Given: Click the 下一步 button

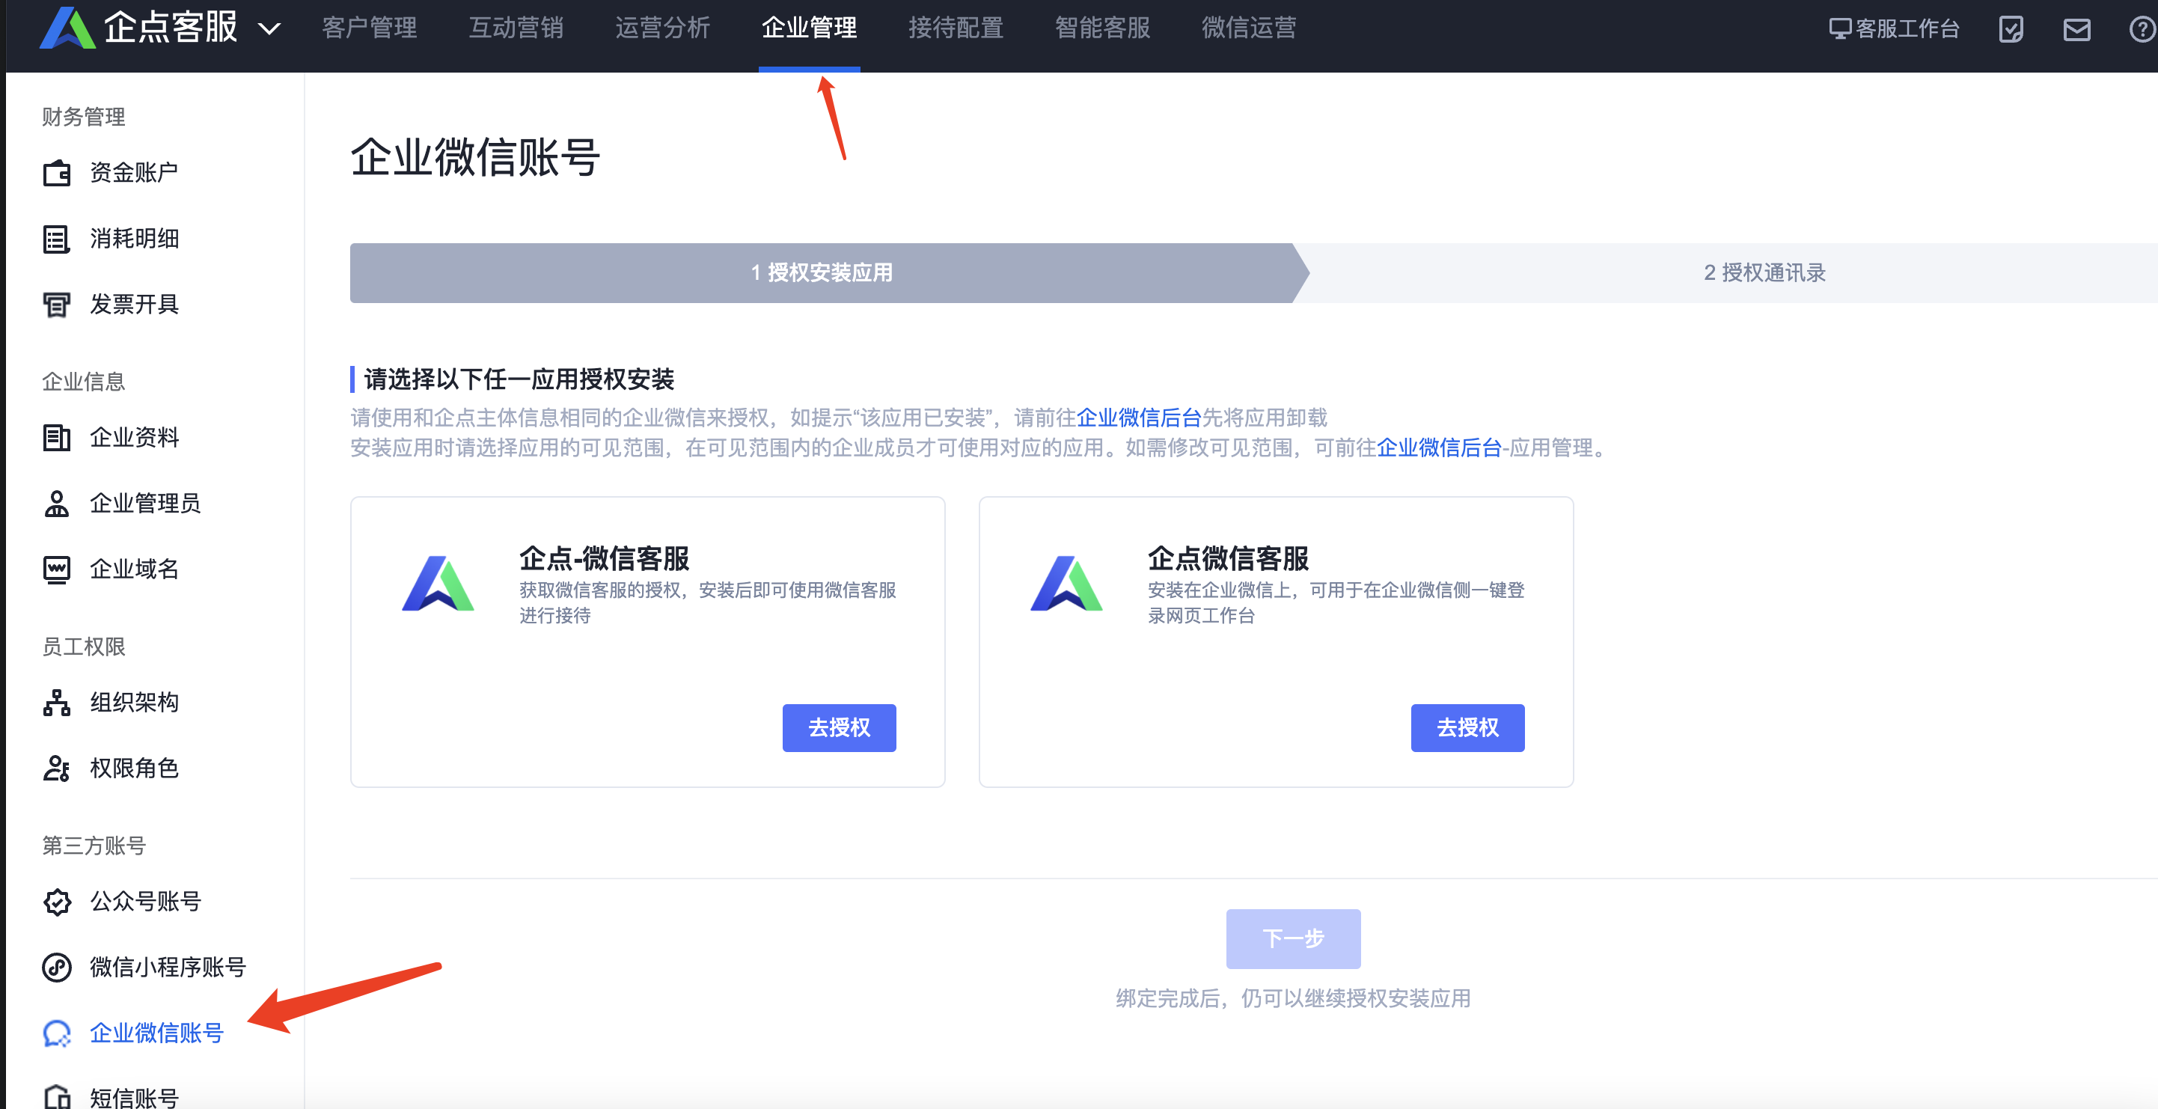Looking at the screenshot, I should point(1292,939).
